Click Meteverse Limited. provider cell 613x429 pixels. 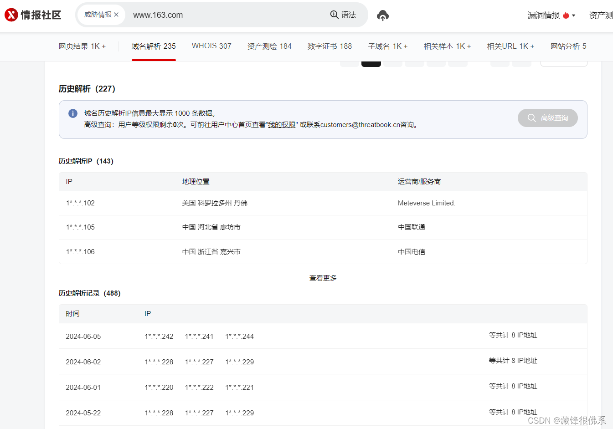point(427,203)
